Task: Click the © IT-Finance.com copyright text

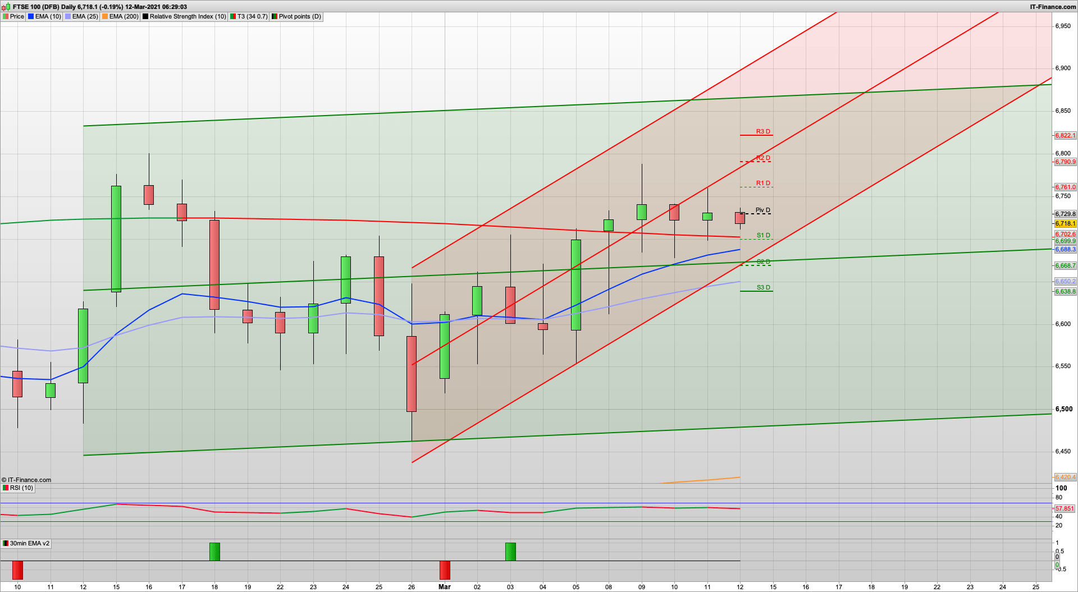Action: [27, 480]
